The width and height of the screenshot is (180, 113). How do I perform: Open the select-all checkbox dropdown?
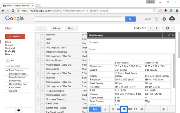pos(41,28)
